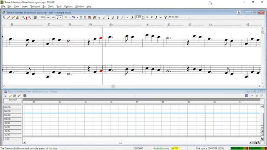267x150 pixels.
Task: Click the 10:02:000 time in status bar
Action: pos(138,148)
